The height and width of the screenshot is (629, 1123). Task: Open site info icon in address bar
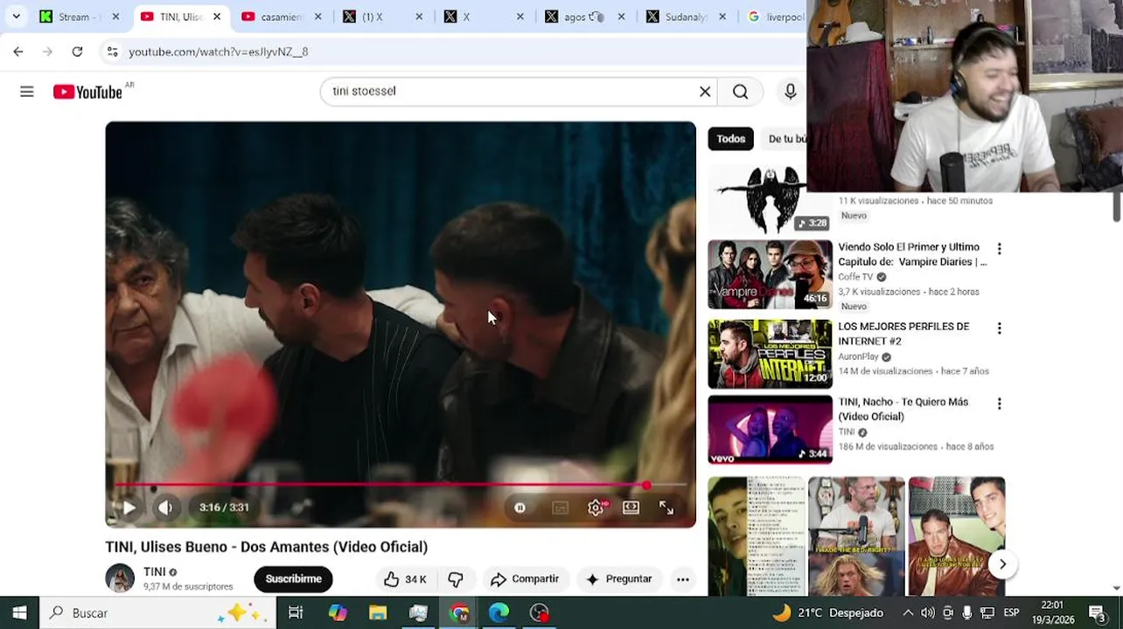tap(112, 52)
